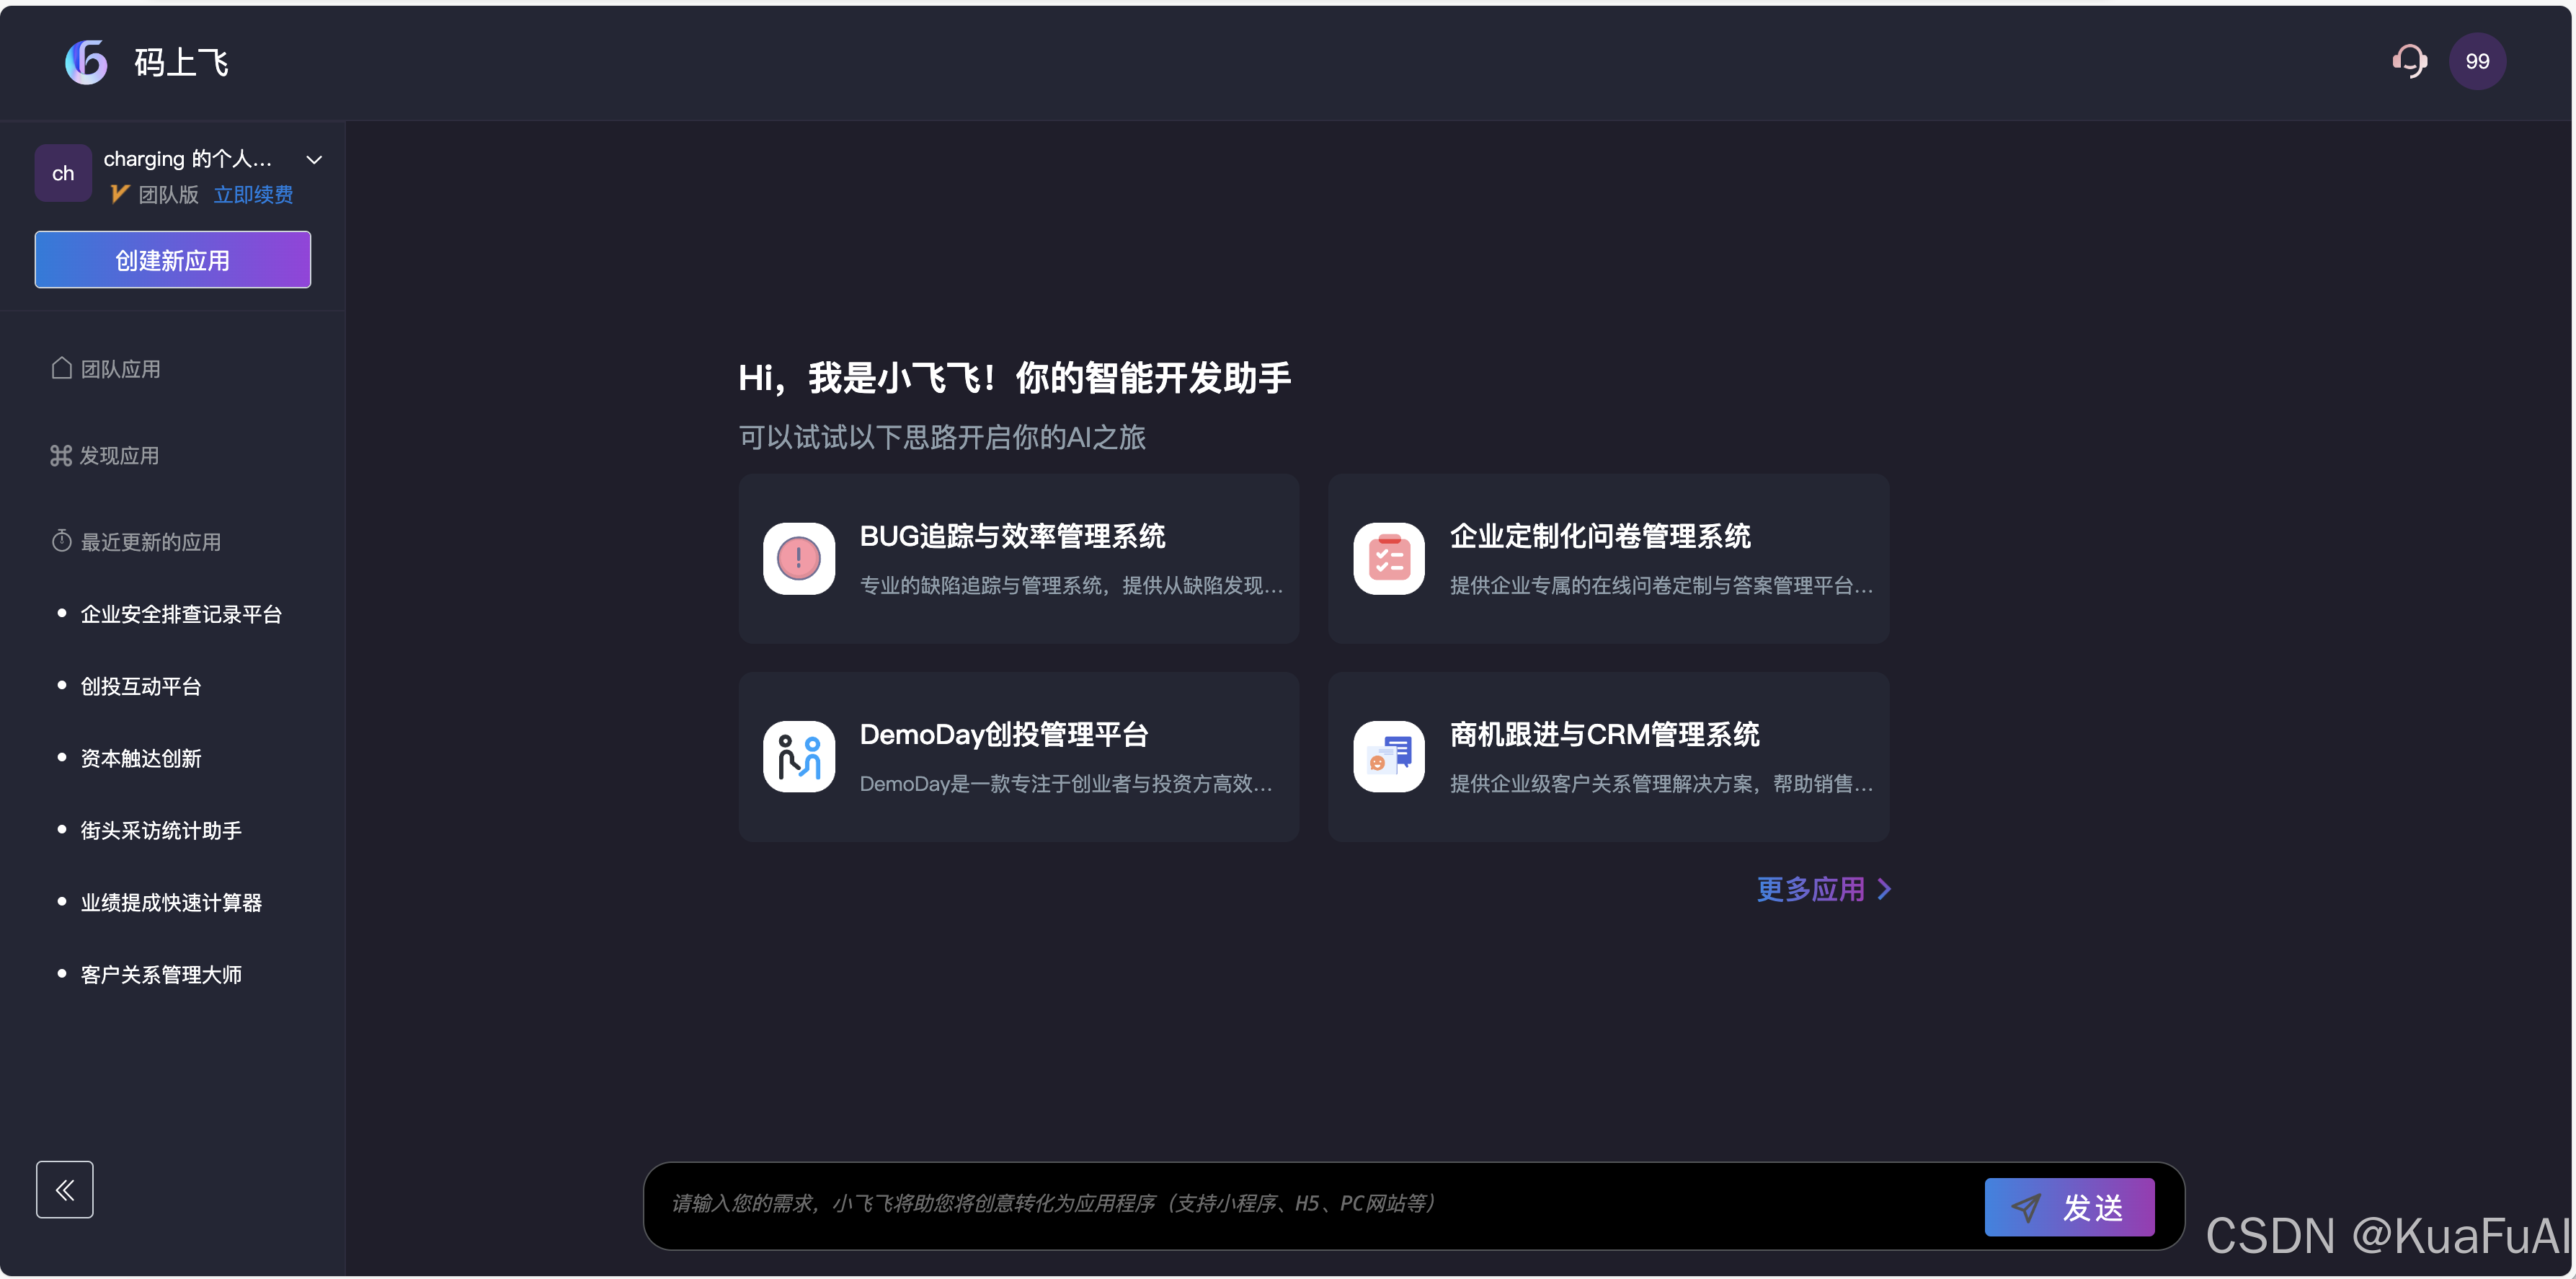Select the 客户关系管理大师 app
This screenshot has height=1279, width=2576.
coord(161,974)
